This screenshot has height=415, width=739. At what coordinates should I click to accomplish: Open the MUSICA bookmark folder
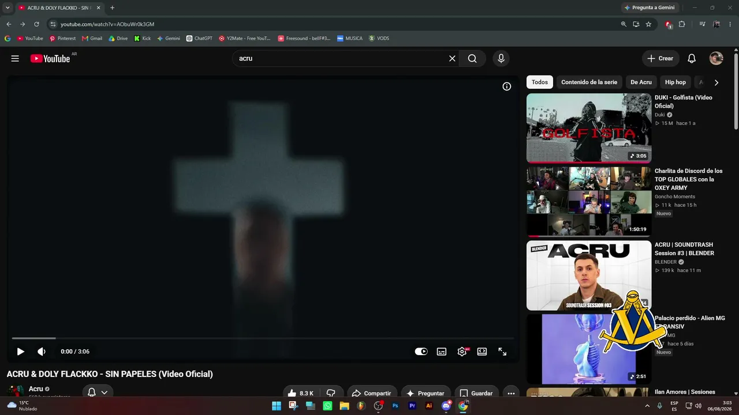pyautogui.click(x=350, y=39)
